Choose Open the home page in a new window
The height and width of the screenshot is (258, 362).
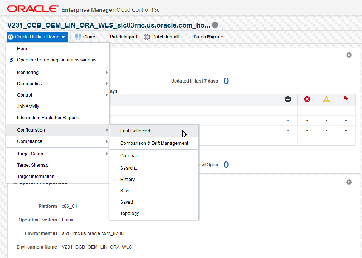tap(58, 60)
